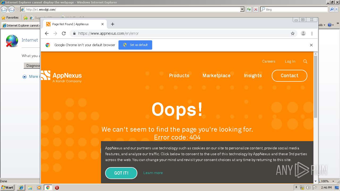The image size is (340, 191).
Task: Switch to Chrome in the taskbar
Action: 48,188
